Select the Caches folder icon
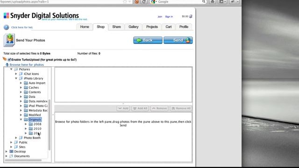 click(26, 88)
